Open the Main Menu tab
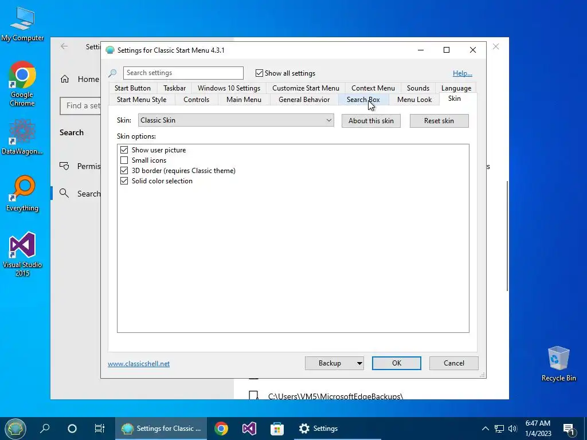587x440 pixels. (244, 100)
